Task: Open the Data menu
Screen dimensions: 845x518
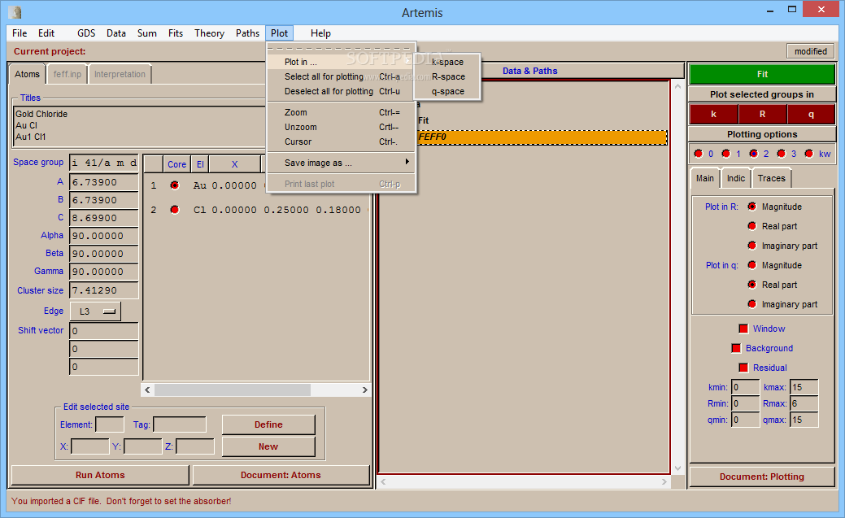Action: pos(115,33)
